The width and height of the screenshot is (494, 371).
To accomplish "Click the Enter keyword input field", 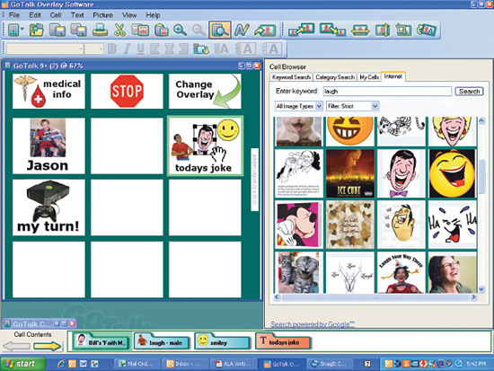I will 387,92.
